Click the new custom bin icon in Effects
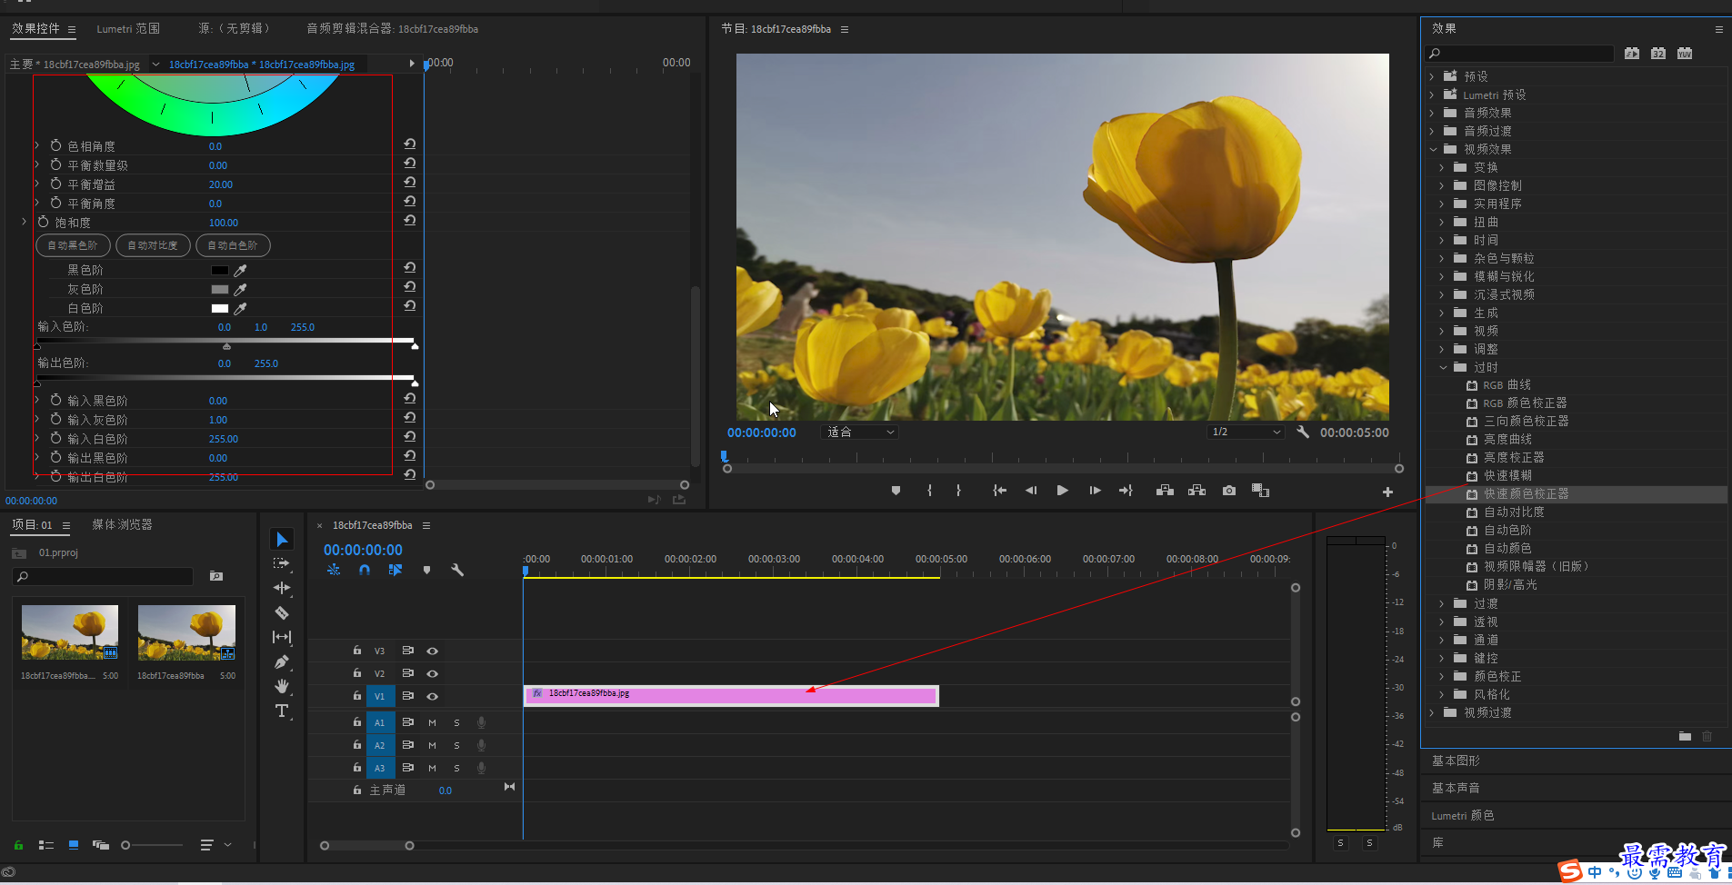Viewport: 1732px width, 885px height. pyautogui.click(x=1685, y=736)
